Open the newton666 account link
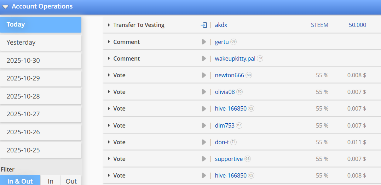Viewport: 381px width, 185px height. click(x=229, y=75)
